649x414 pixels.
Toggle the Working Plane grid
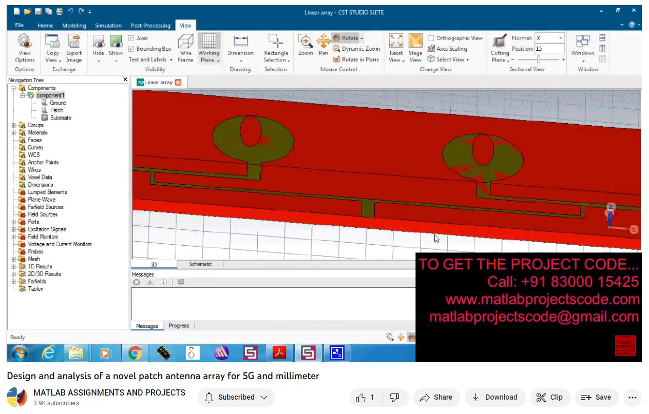(208, 49)
